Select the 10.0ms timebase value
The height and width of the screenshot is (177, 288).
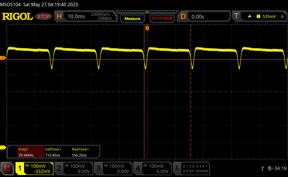tap(76, 17)
